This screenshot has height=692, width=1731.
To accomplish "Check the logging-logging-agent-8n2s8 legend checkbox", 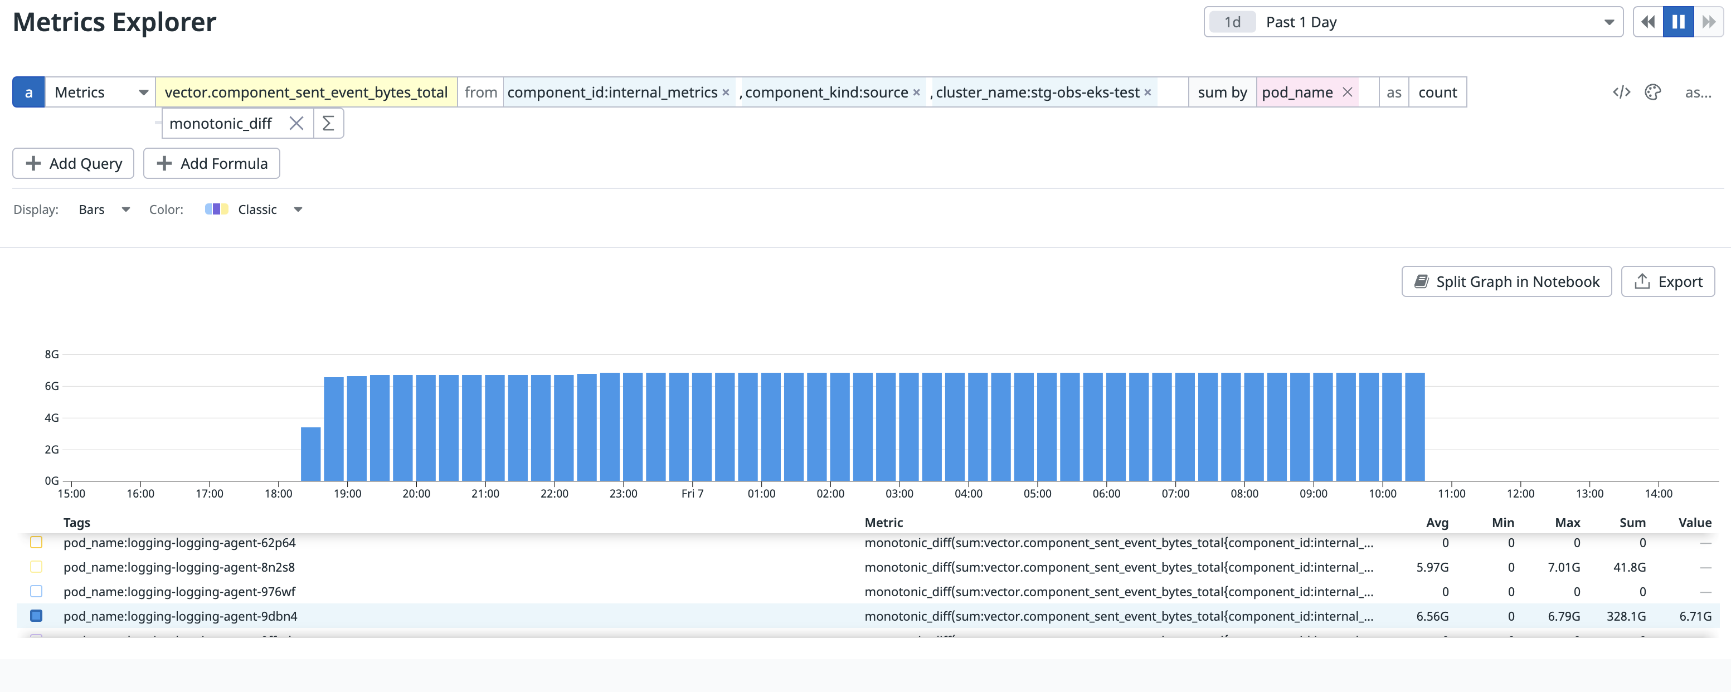I will click(37, 567).
